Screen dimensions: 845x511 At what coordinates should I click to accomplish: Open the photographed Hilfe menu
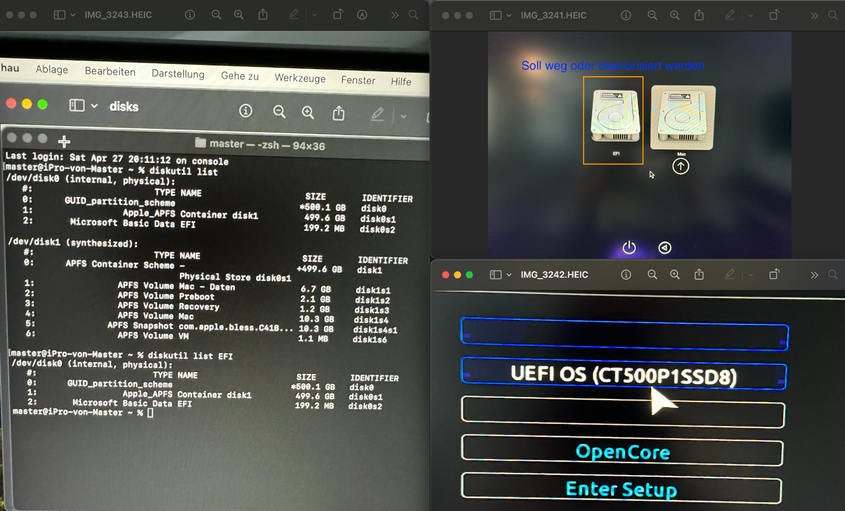(401, 81)
